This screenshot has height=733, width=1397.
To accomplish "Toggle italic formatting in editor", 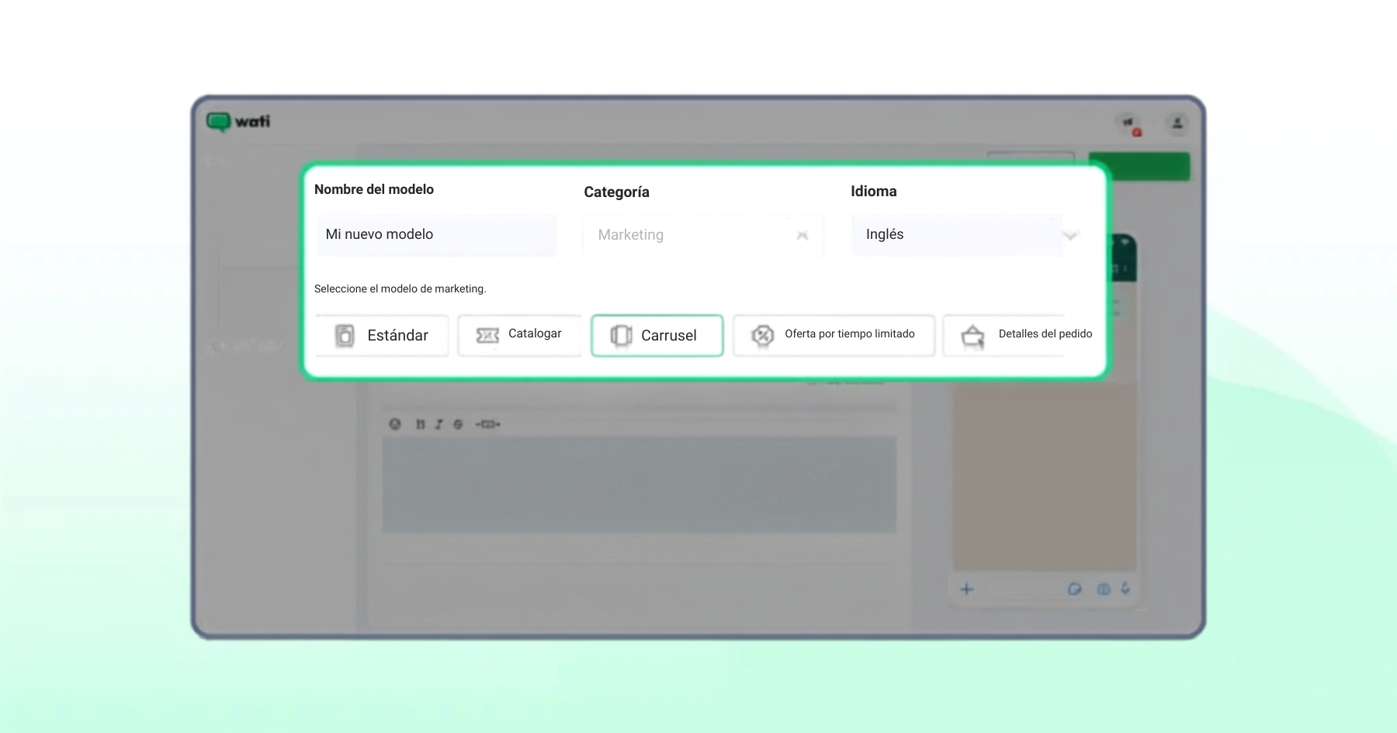I will [x=439, y=424].
